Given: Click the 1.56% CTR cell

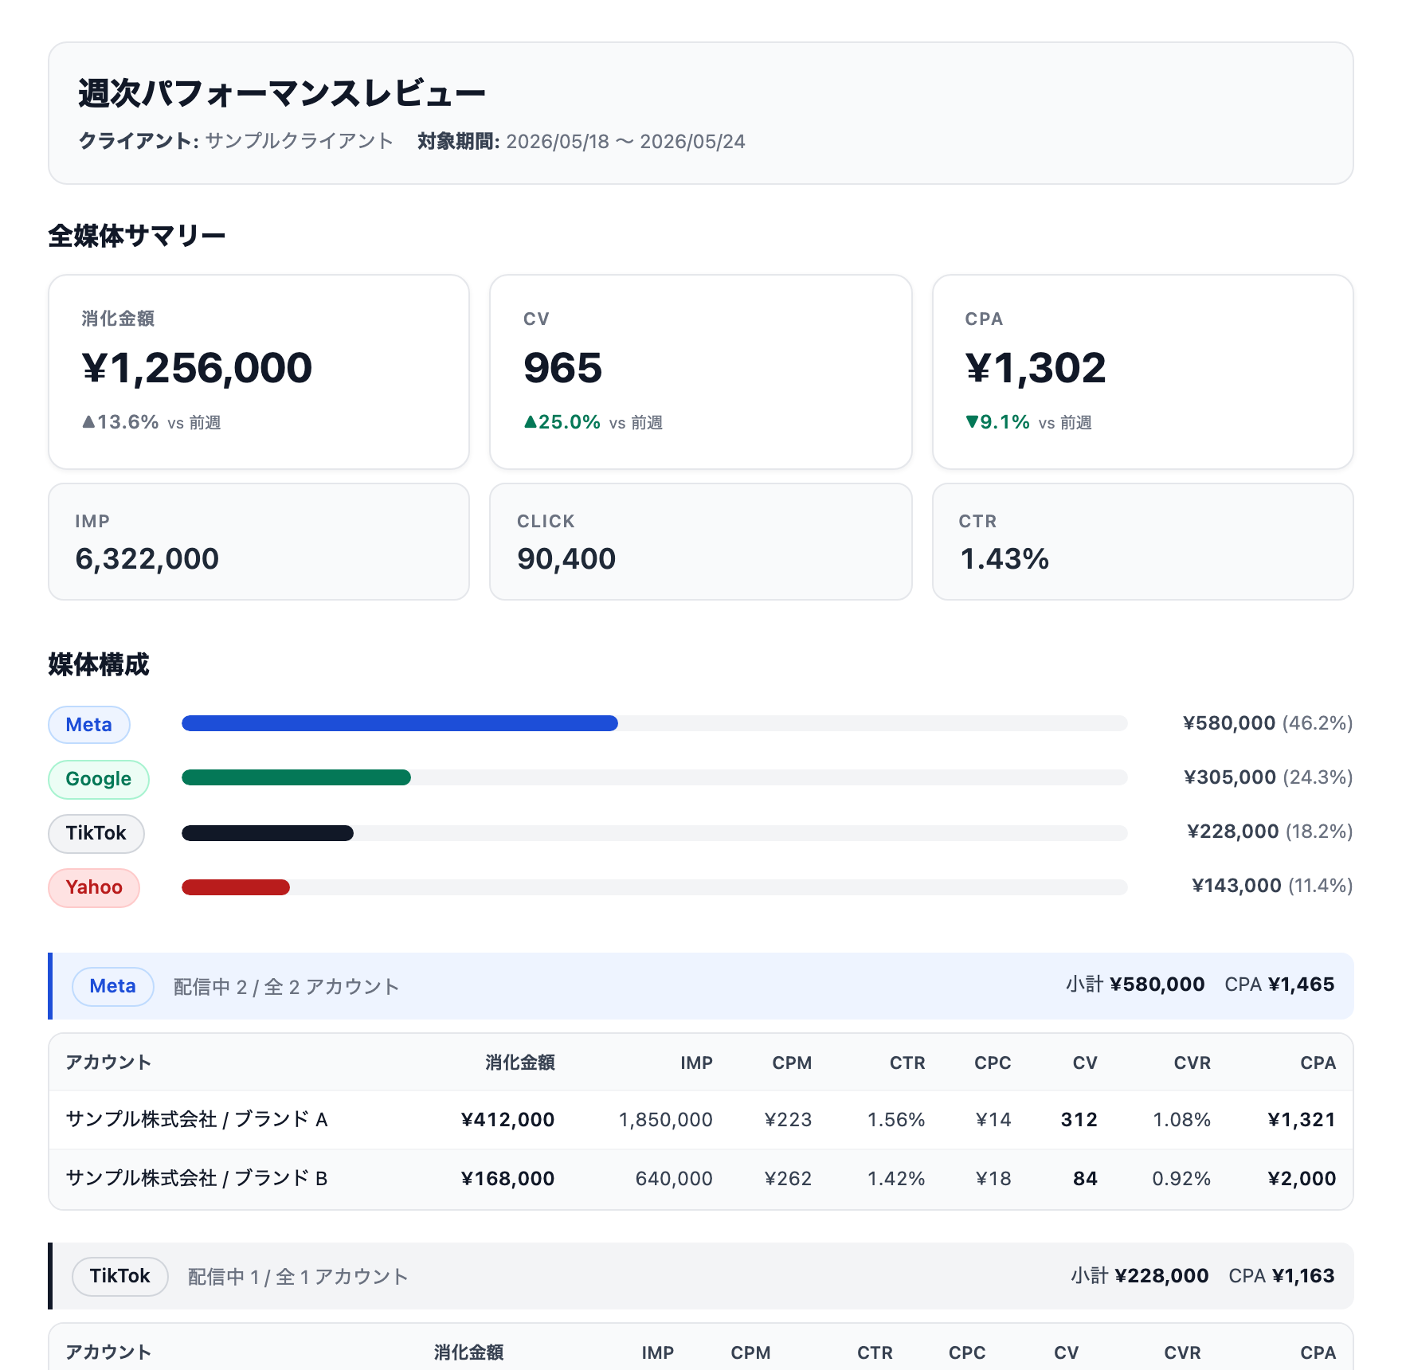Looking at the screenshot, I should [x=896, y=1120].
